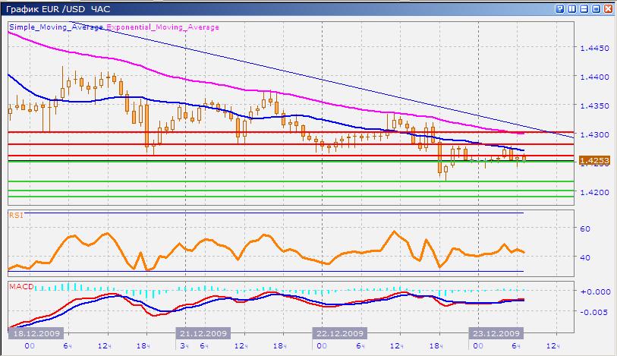Click the MACD -0.005 scale label
The height and width of the screenshot is (356, 617).
[x=592, y=310]
